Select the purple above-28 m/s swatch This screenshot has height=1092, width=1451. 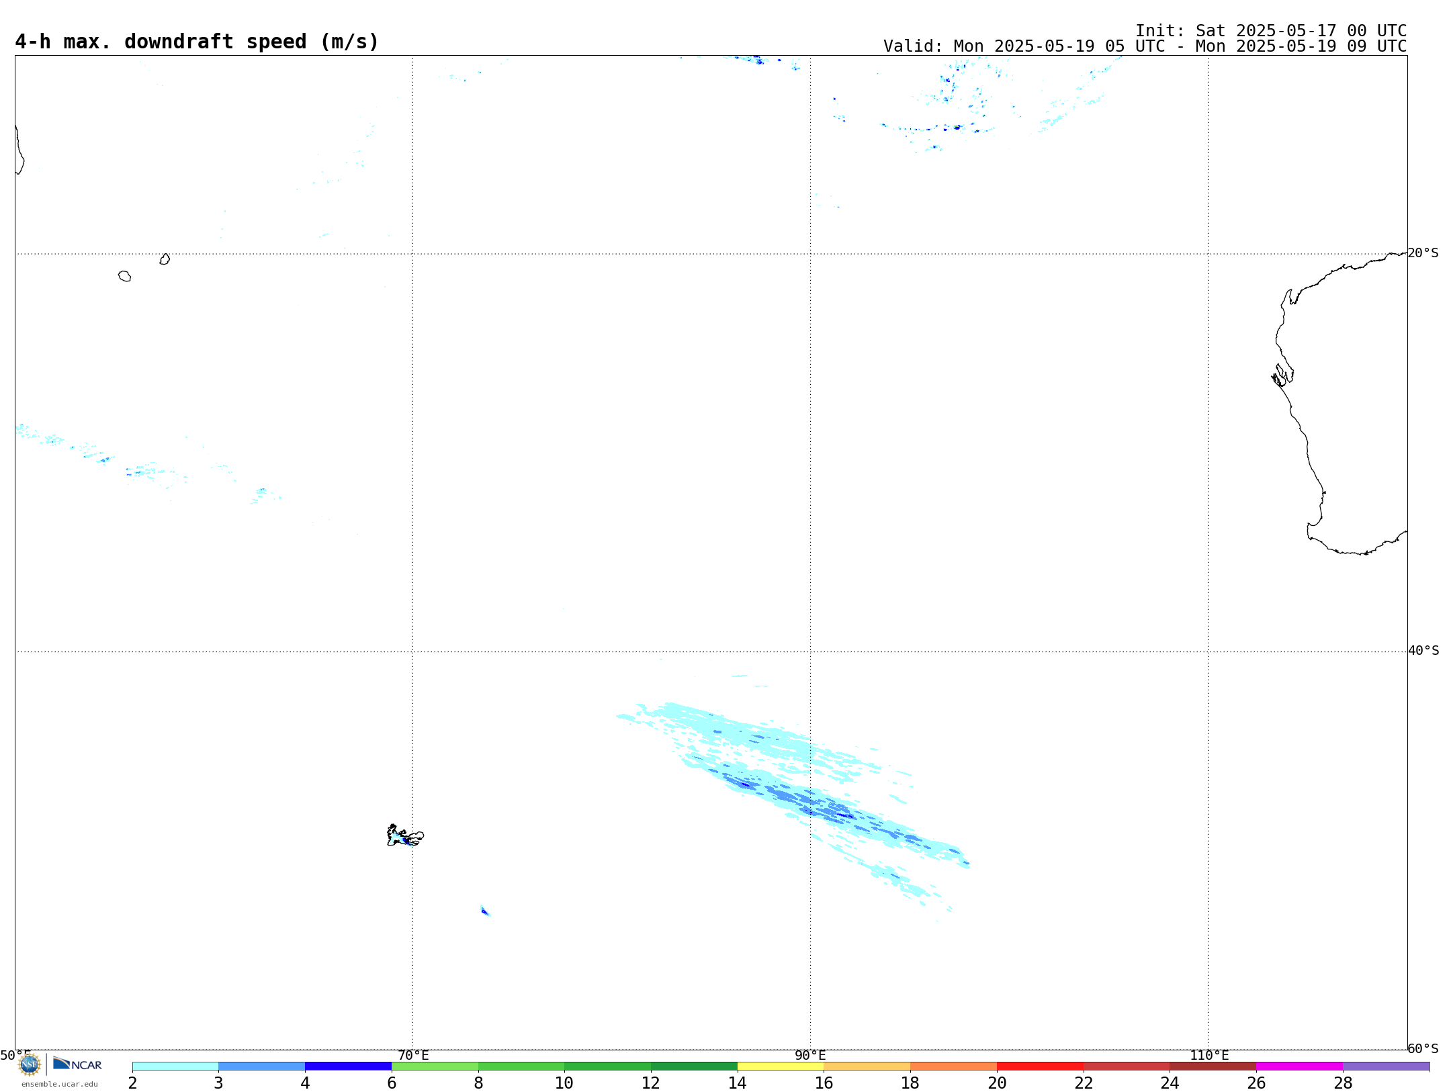pyautogui.click(x=1387, y=1066)
